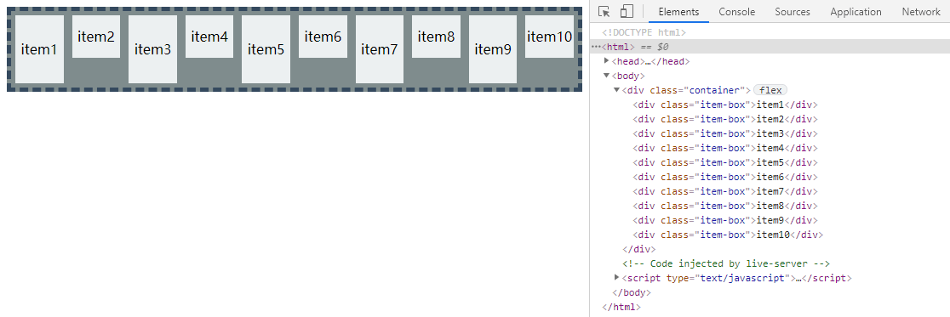Image resolution: width=950 pixels, height=317 pixels.
Task: Activate the inspect element picker icon
Action: click(604, 12)
